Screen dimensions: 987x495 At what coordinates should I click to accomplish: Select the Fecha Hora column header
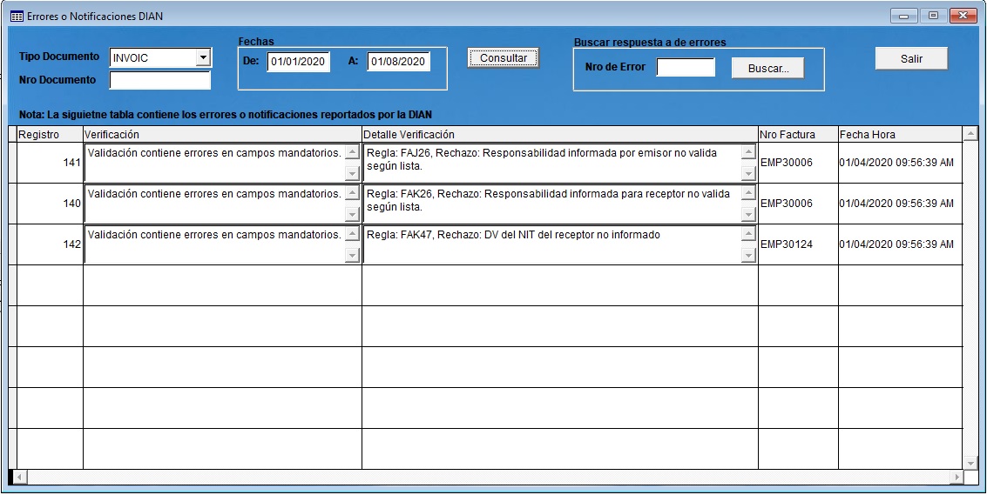[900, 135]
